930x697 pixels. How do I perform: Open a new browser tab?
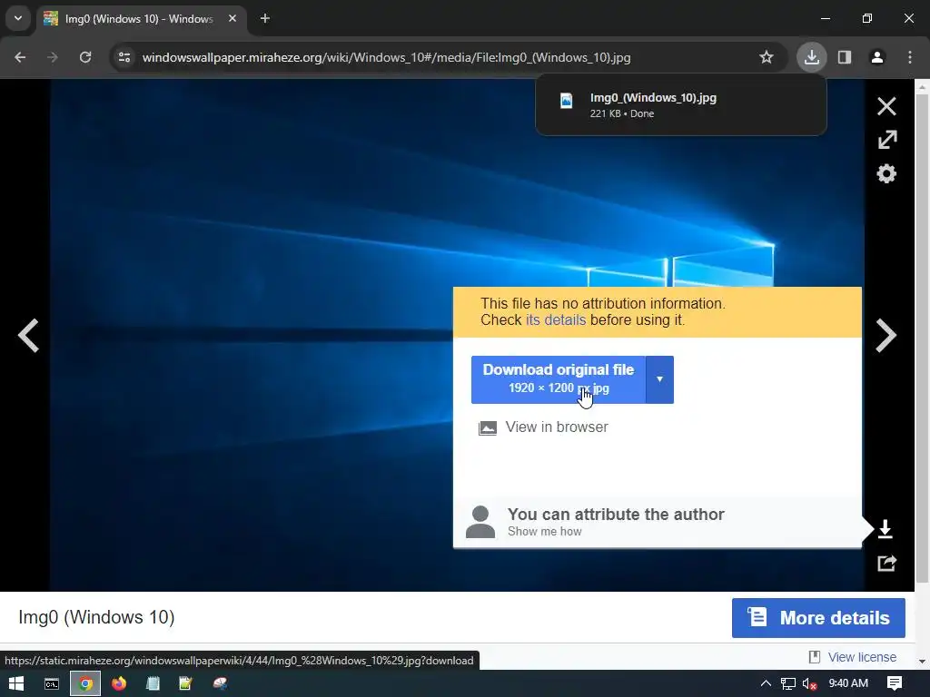pos(265,19)
